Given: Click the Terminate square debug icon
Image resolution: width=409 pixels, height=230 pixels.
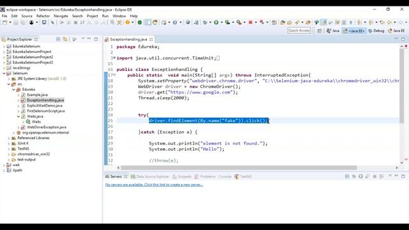Looking at the screenshot, I should (x=75, y=22).
